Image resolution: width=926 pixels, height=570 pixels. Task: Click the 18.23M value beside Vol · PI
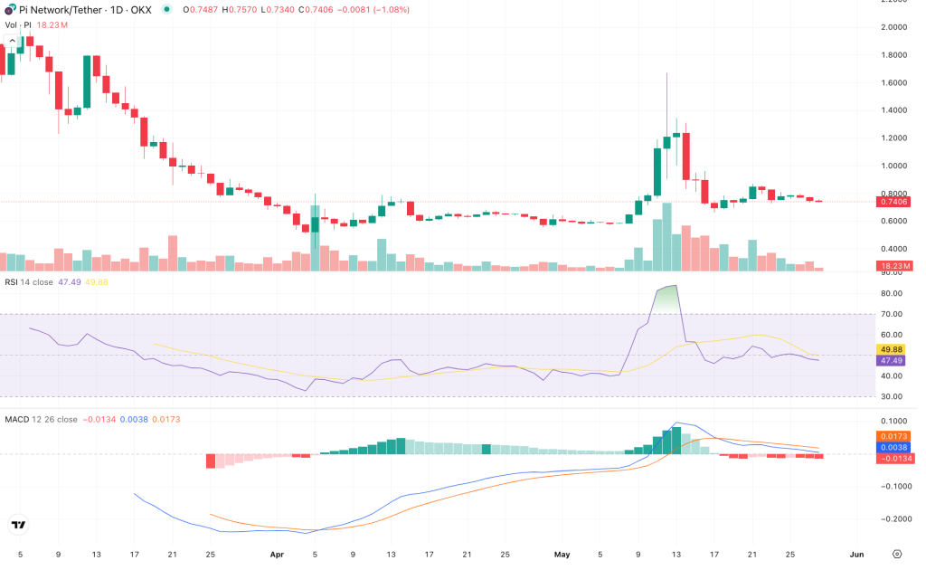[x=52, y=24]
